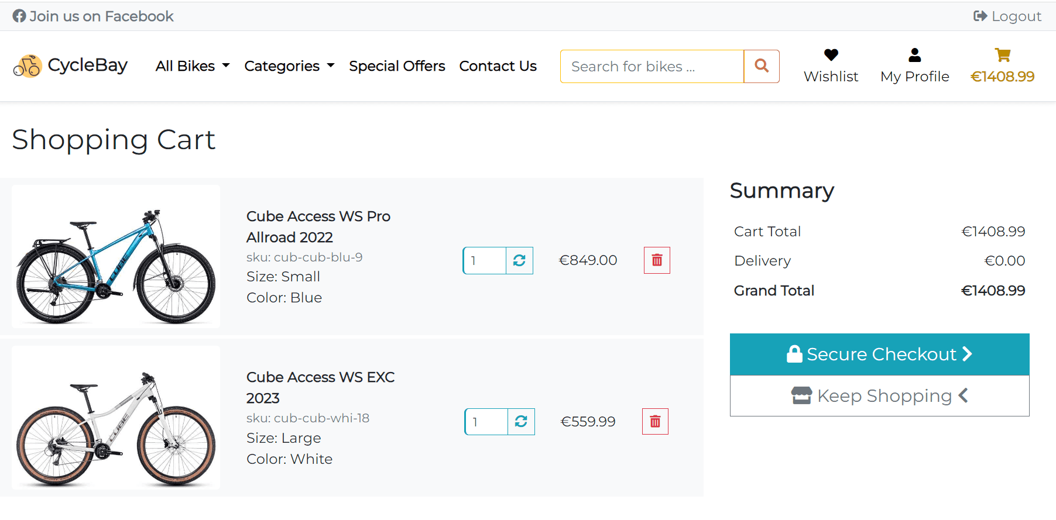Proceed to Secure Checkout
The width and height of the screenshot is (1056, 520).
(879, 354)
